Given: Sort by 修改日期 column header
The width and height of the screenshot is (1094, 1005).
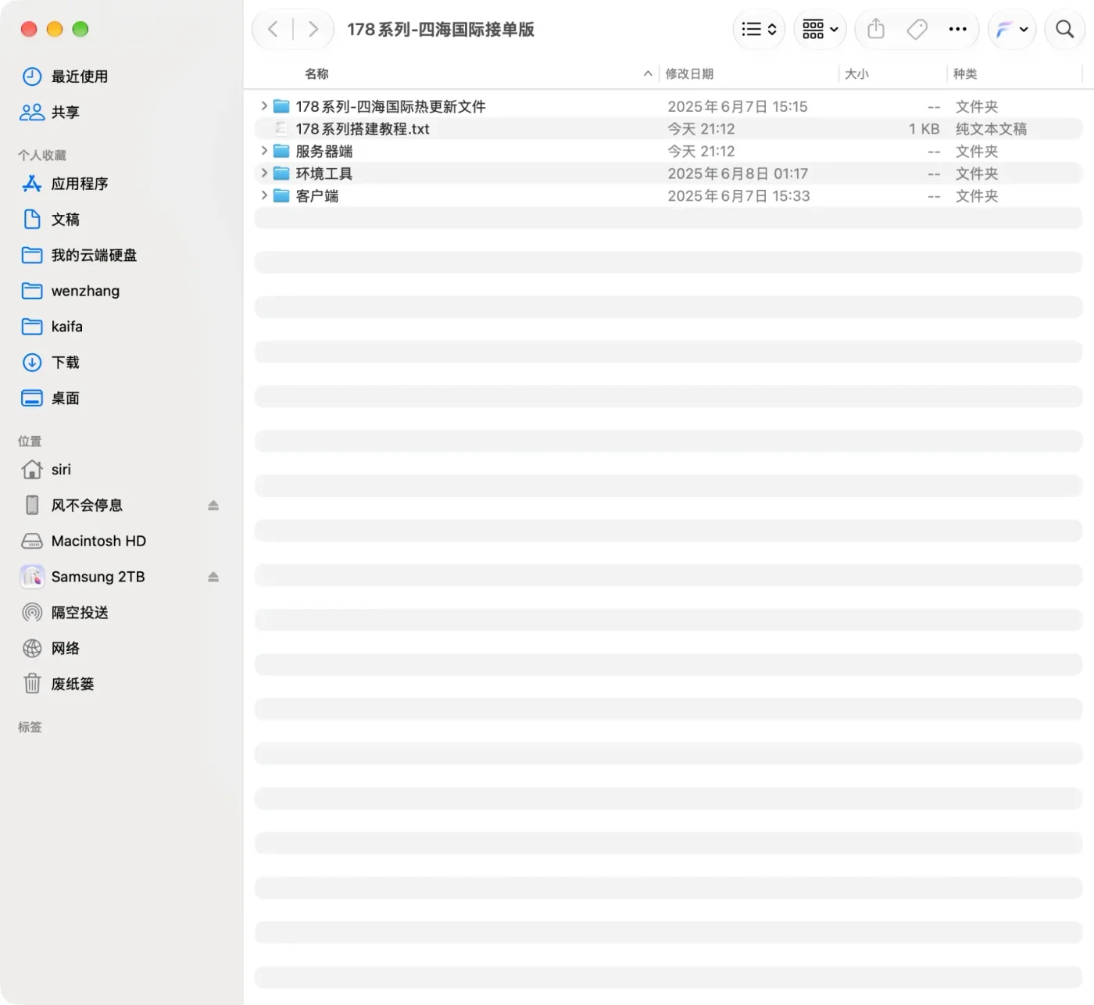Looking at the screenshot, I should click(689, 73).
